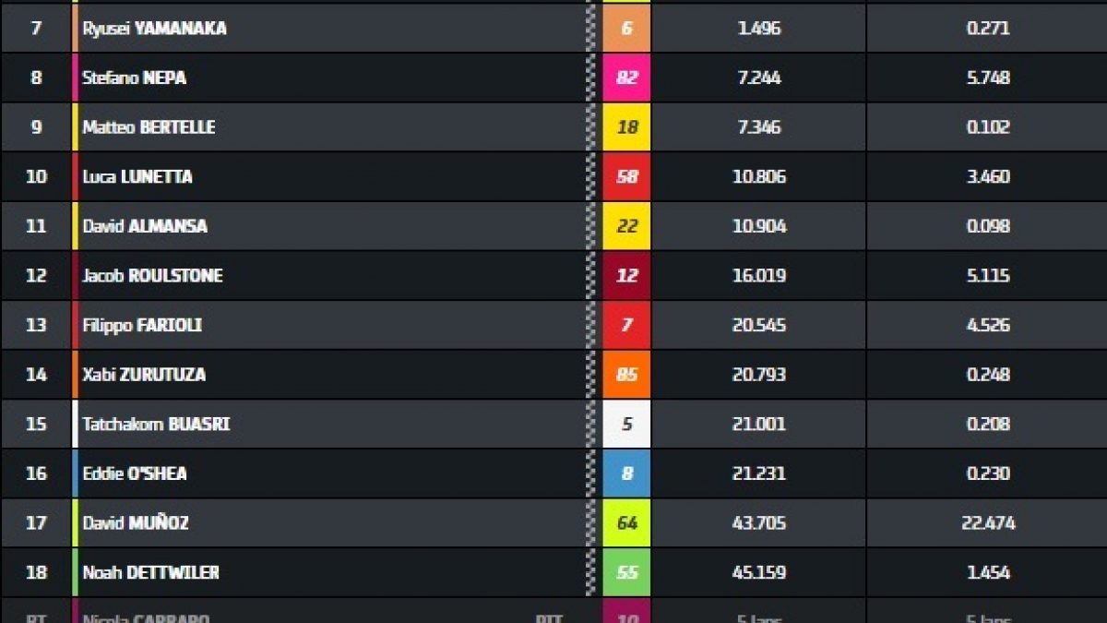Click Filippo FARIOLI name
1107x623 pixels.
(x=142, y=326)
